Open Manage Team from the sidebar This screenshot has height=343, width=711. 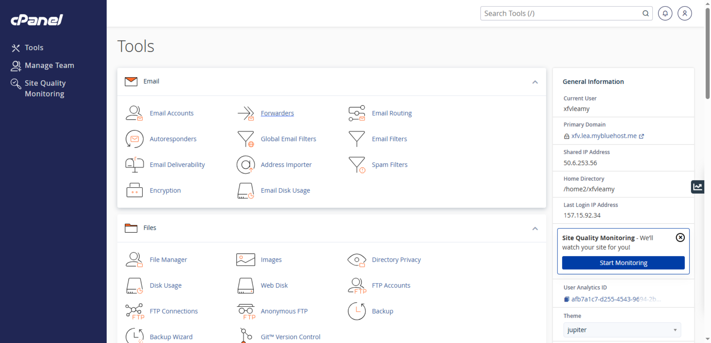click(x=49, y=65)
